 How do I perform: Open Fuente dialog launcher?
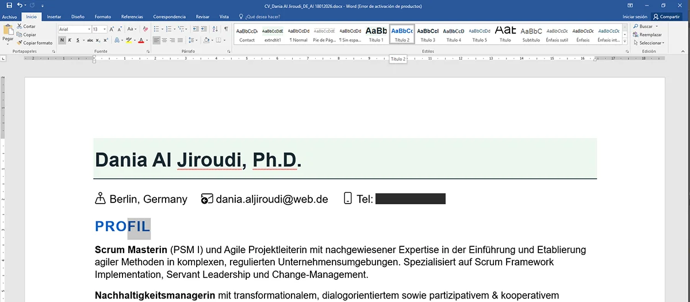[147, 51]
